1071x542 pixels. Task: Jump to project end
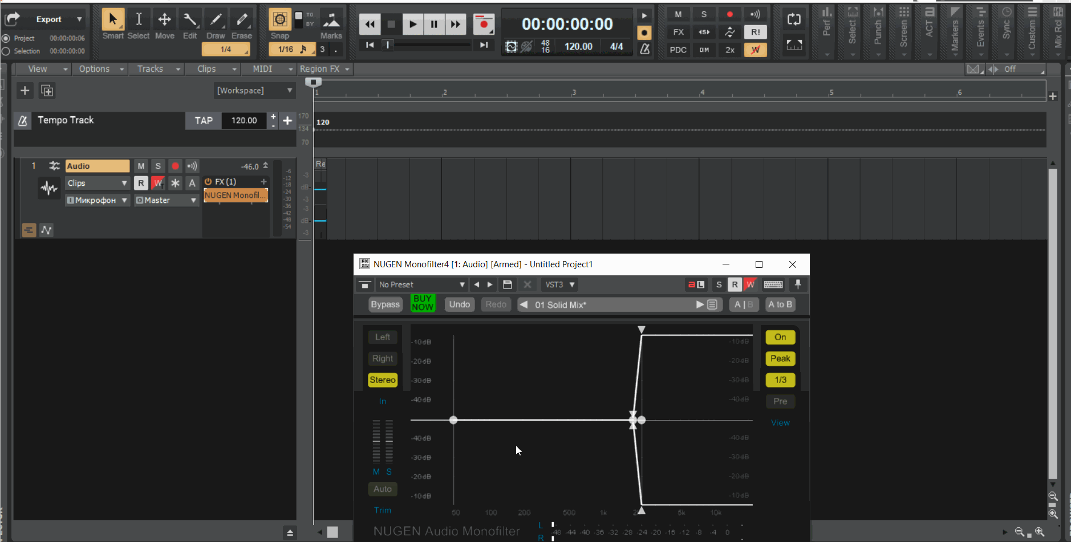[x=484, y=45]
